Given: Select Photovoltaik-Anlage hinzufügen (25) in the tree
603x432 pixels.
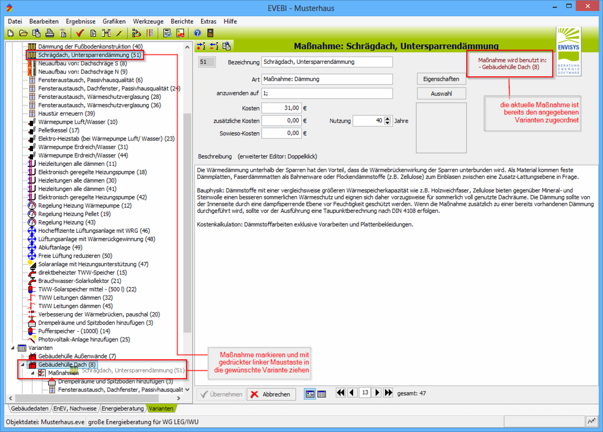Looking at the screenshot, I should 84,340.
